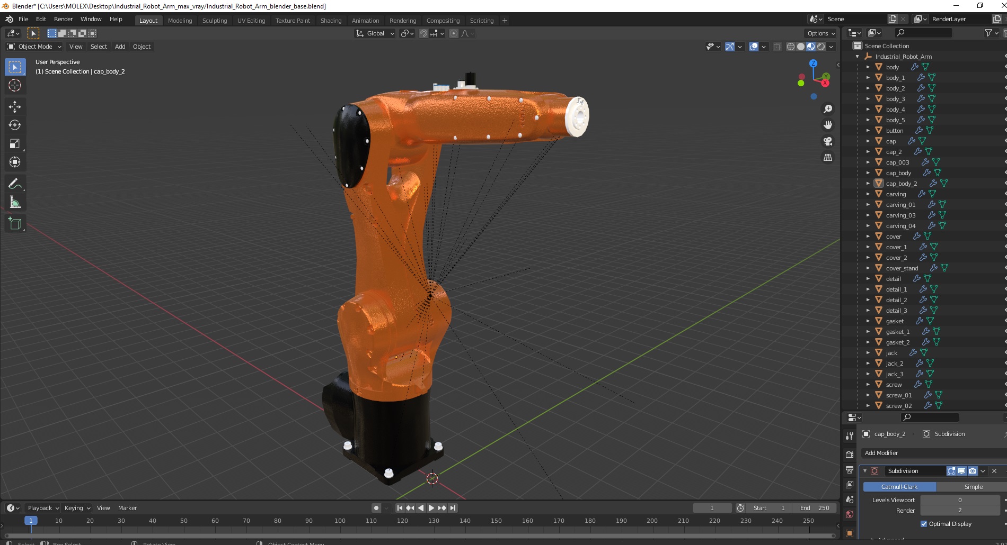Open Global transform orientation dropdown

[x=375, y=33]
